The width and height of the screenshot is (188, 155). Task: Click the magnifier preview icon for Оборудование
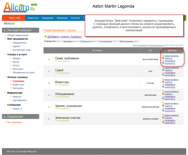[163, 99]
